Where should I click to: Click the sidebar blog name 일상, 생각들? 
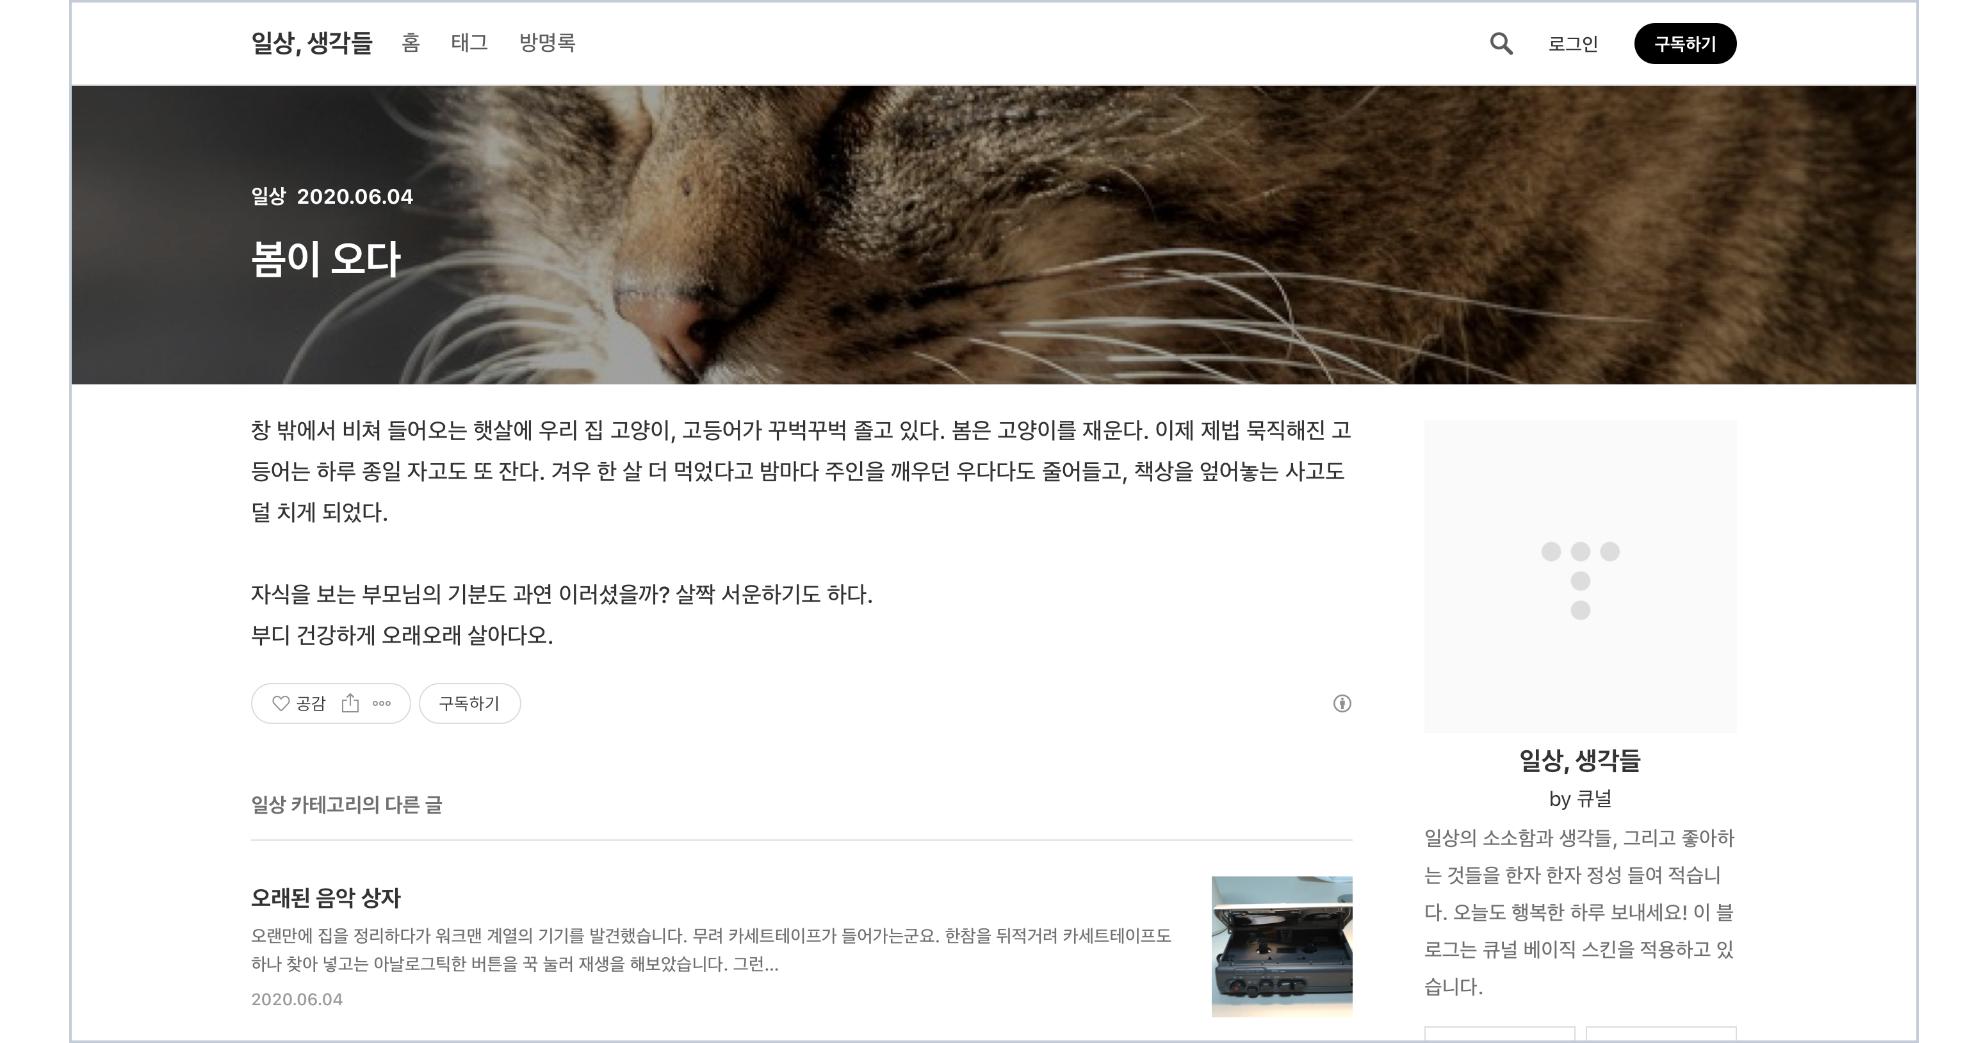(x=1580, y=760)
